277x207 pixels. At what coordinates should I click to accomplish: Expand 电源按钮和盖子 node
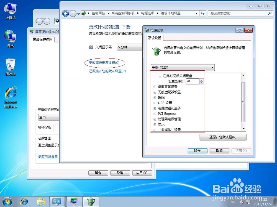click(155, 108)
